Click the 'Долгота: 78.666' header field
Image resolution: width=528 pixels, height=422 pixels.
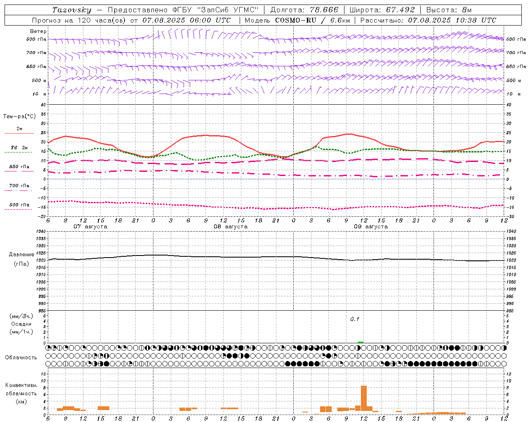[304, 10]
